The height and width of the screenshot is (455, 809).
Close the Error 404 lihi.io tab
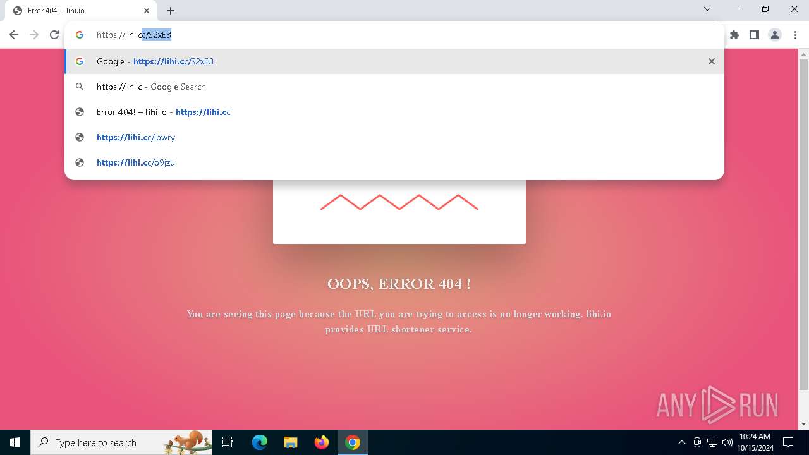pos(147,11)
